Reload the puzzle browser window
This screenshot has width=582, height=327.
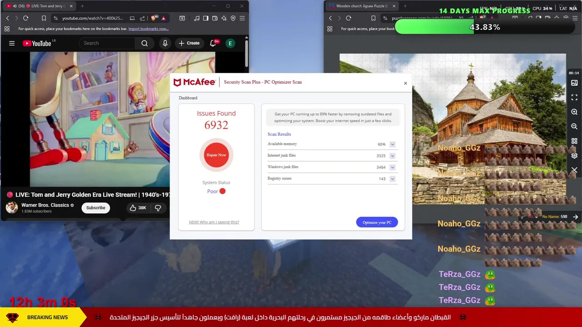click(x=348, y=18)
